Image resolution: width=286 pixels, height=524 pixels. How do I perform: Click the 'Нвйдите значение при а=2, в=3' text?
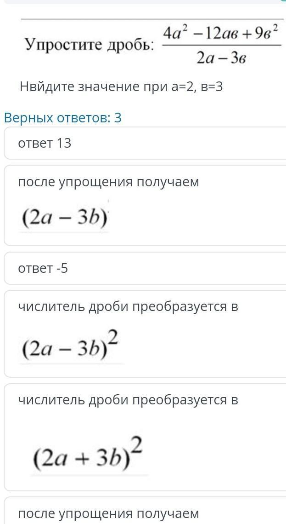click(121, 86)
